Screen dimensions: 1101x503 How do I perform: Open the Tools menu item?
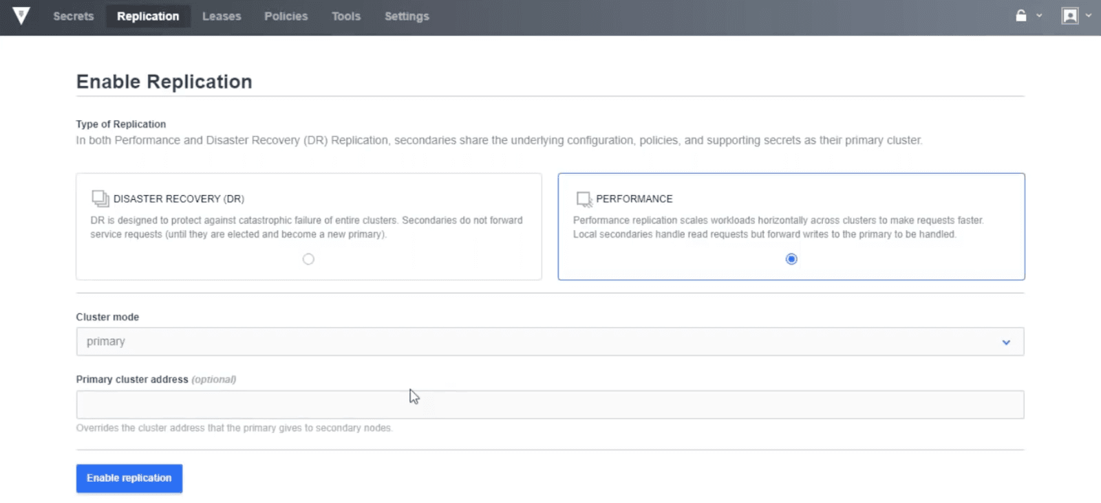tap(346, 16)
